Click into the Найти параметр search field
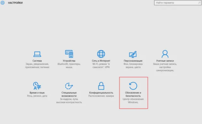This screenshot has height=124, width=202. pos(178,3)
